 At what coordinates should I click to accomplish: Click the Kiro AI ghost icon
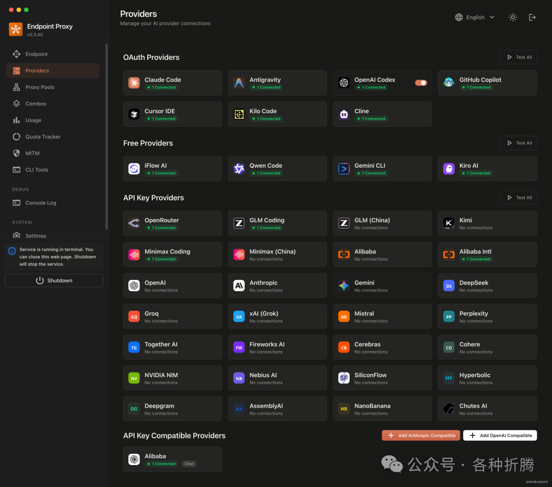tap(449, 169)
